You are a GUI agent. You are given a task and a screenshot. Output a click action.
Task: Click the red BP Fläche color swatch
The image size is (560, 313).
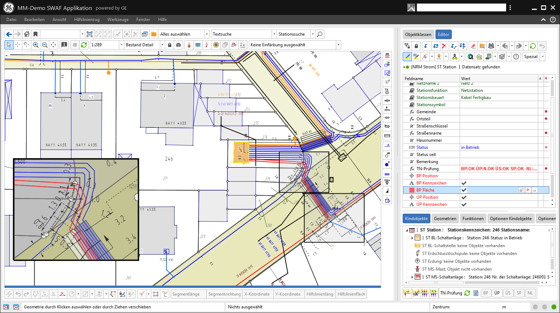pyautogui.click(x=412, y=190)
